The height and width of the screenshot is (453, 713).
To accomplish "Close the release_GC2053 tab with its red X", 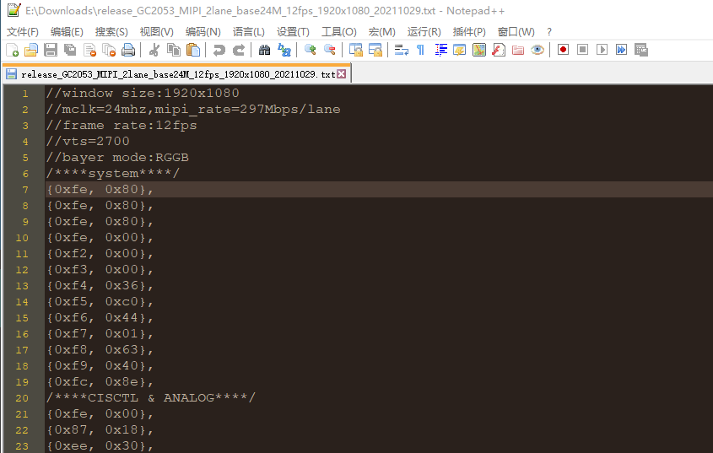I will tap(342, 74).
